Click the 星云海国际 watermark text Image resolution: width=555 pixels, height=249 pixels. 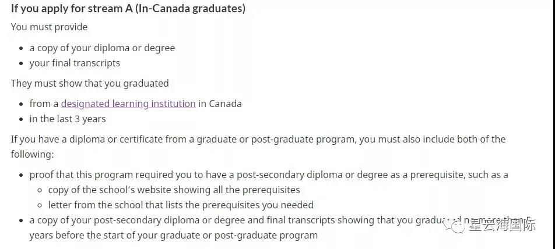pos(500,226)
